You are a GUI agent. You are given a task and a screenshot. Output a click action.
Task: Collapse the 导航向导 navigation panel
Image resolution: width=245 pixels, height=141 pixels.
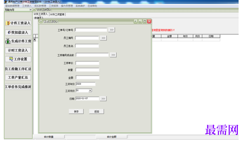(x=31, y=10)
